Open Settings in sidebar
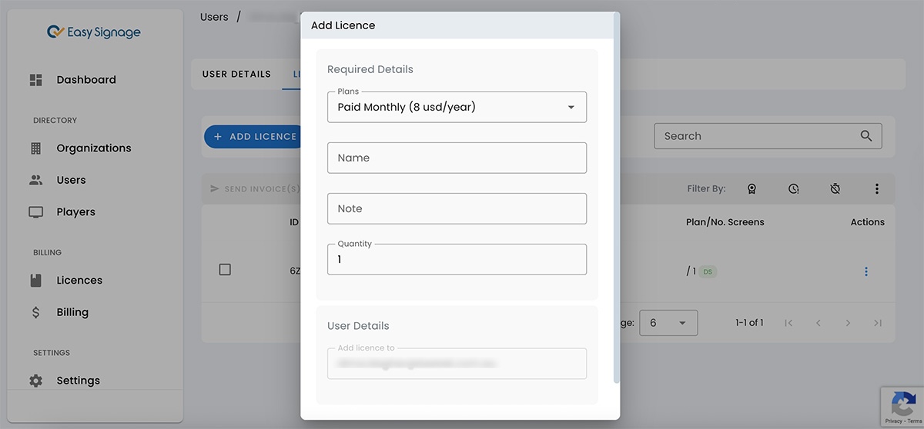924x429 pixels. (x=78, y=381)
